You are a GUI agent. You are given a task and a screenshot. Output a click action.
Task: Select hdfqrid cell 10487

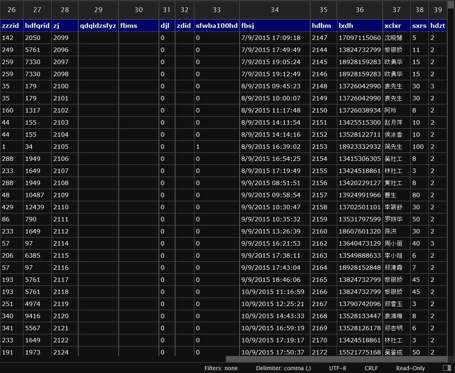coord(37,195)
